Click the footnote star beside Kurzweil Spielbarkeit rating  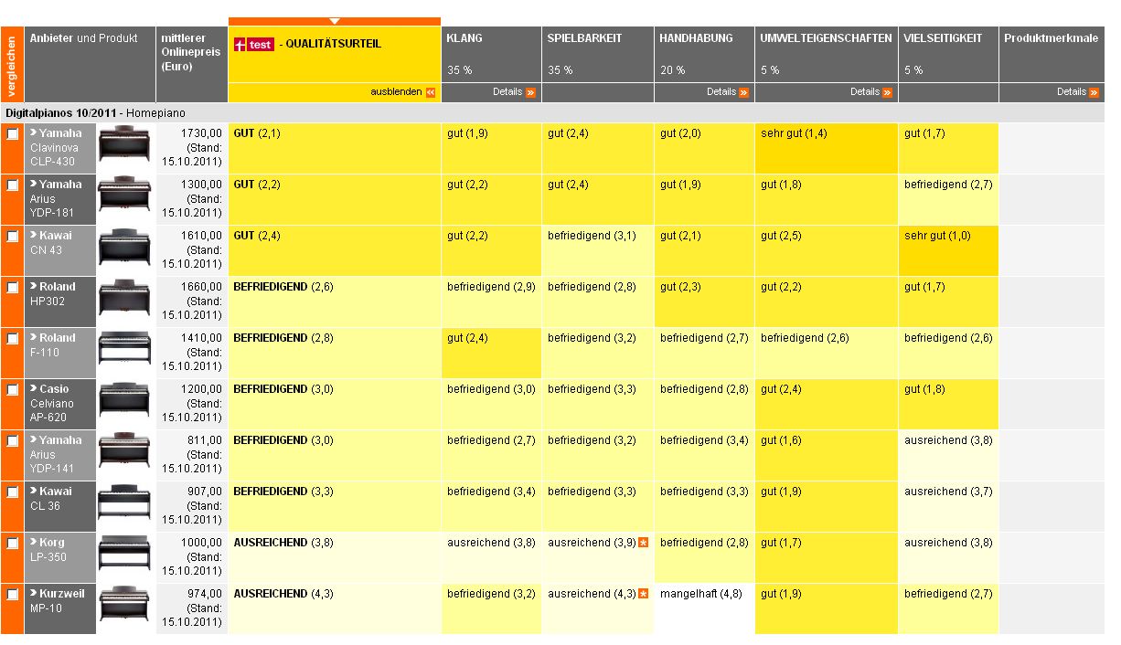coord(644,594)
